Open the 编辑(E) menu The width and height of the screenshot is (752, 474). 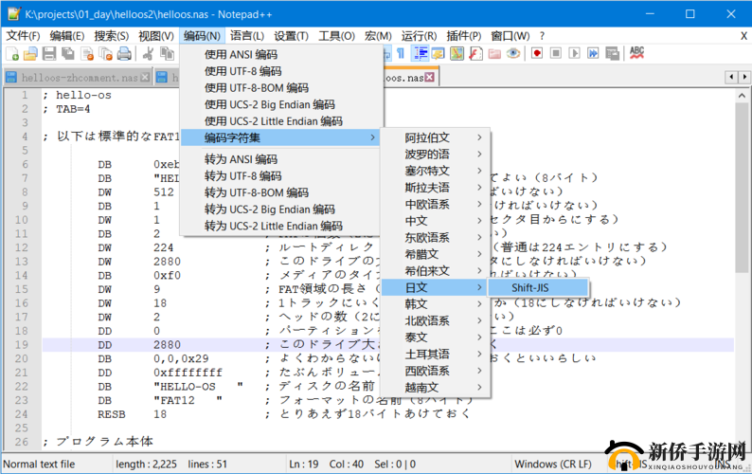tap(66, 36)
